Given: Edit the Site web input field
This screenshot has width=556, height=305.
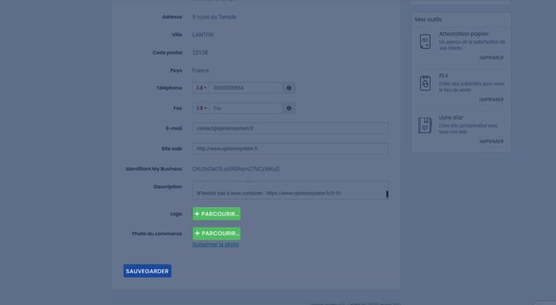Looking at the screenshot, I should (290, 148).
